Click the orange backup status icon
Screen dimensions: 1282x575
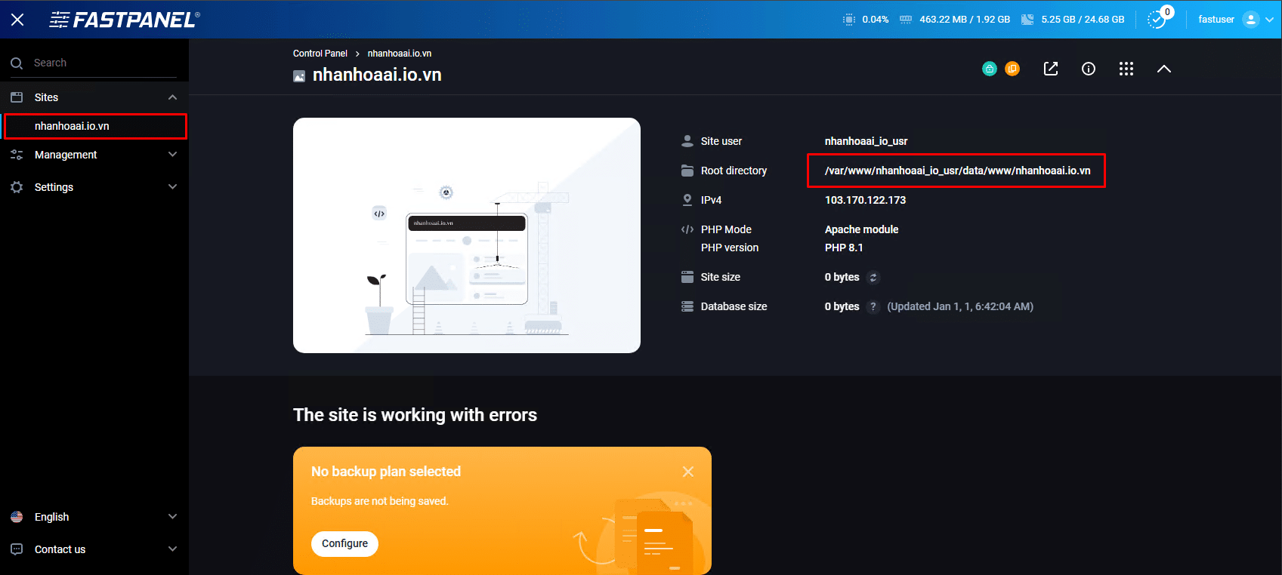(x=1012, y=69)
